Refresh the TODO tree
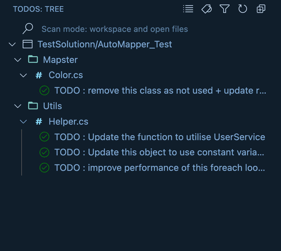The image size is (281, 251). (x=242, y=9)
